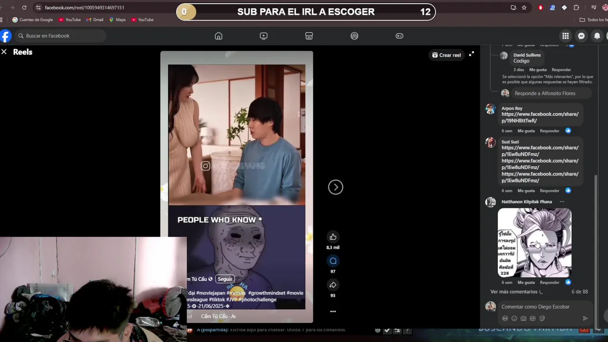Open the media control icon in the toolbar
This screenshot has width=608, height=342.
pyautogui.click(x=594, y=8)
